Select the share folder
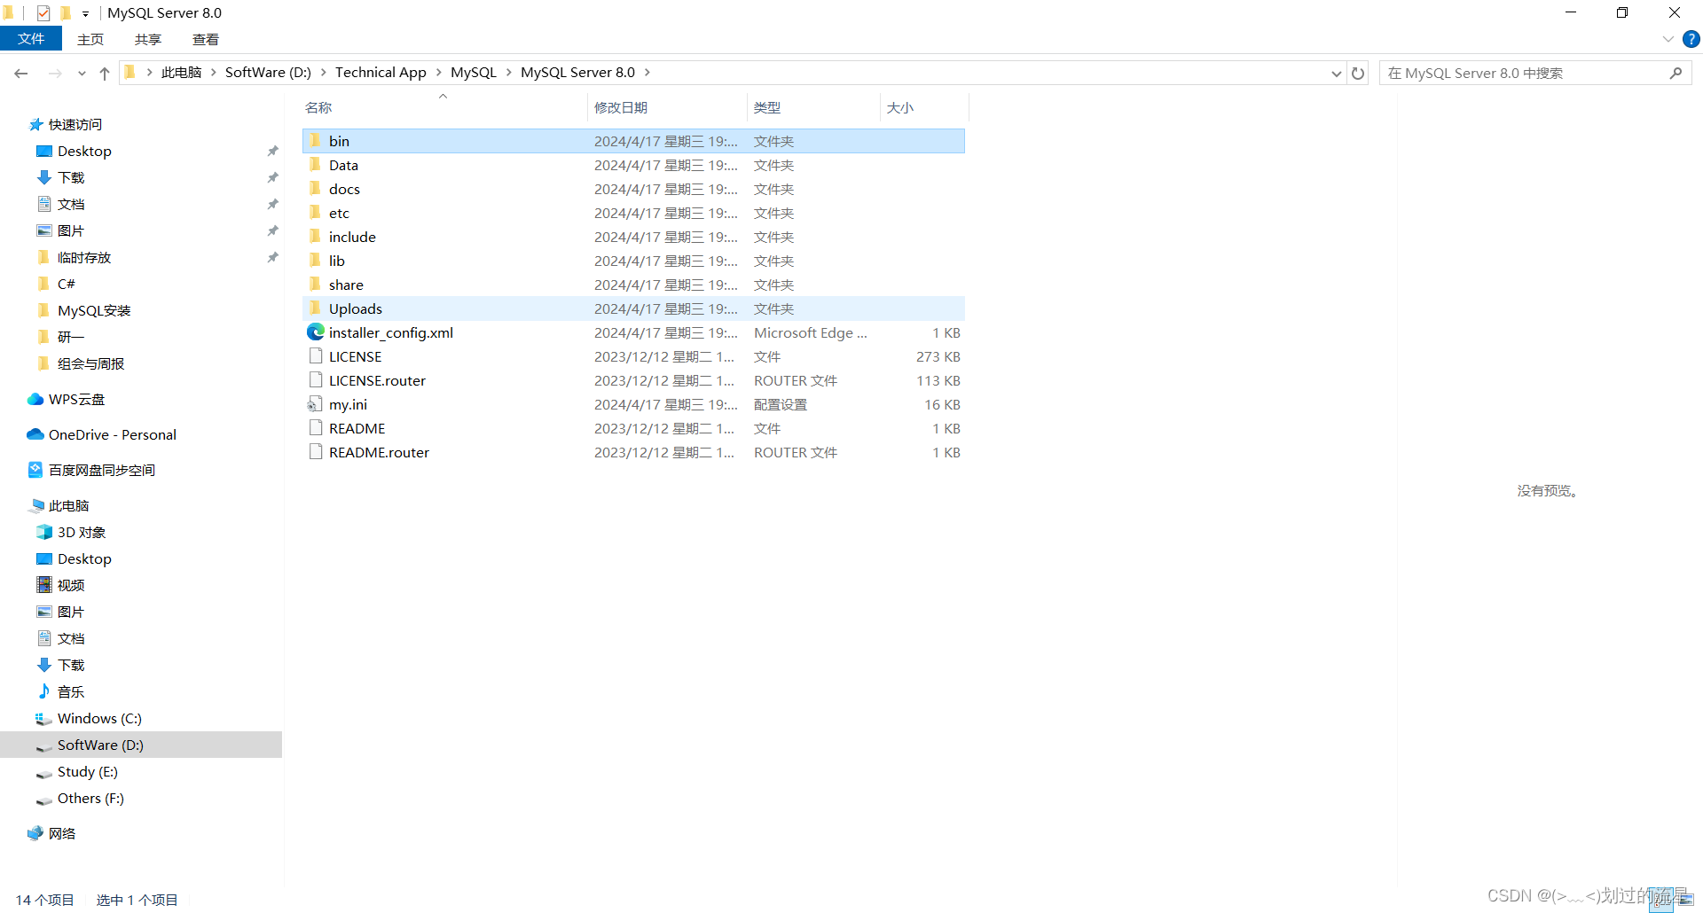The image size is (1703, 913). pos(633,285)
